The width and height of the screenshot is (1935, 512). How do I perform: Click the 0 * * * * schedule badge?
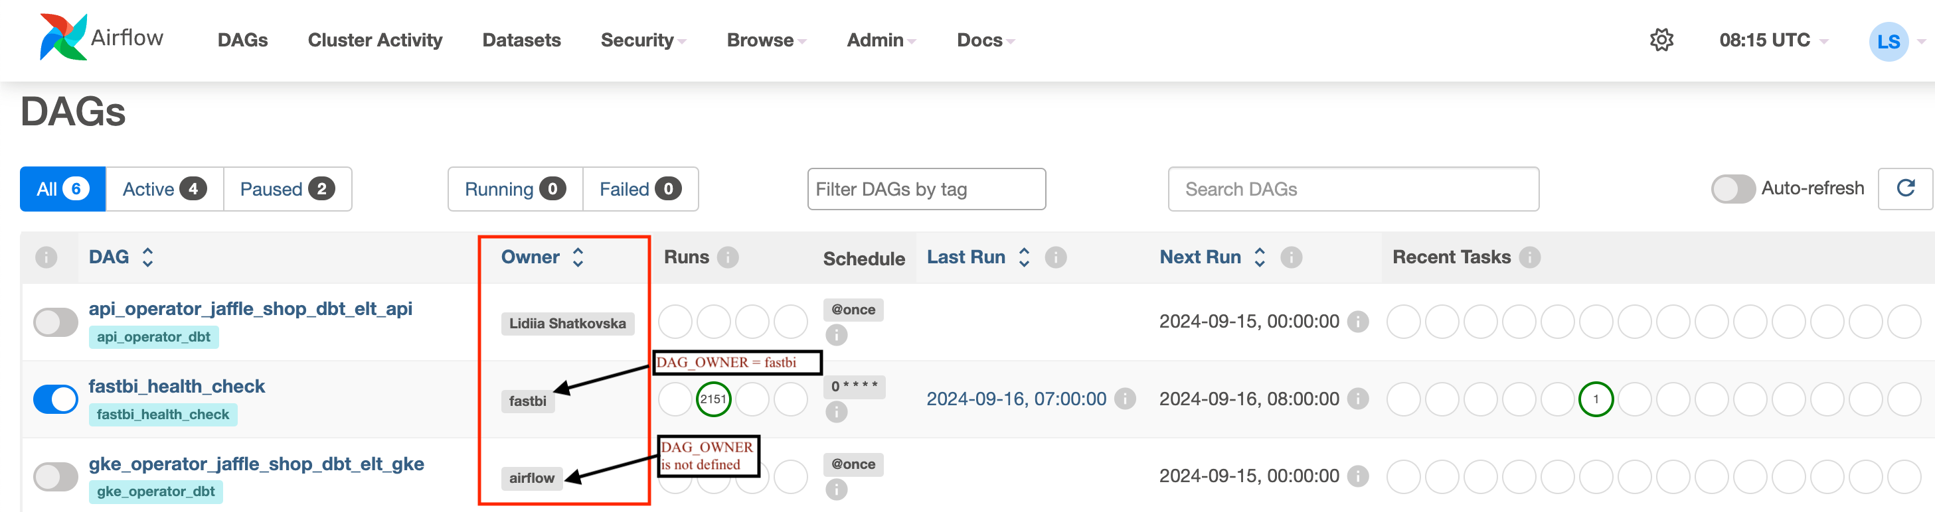pos(854,387)
